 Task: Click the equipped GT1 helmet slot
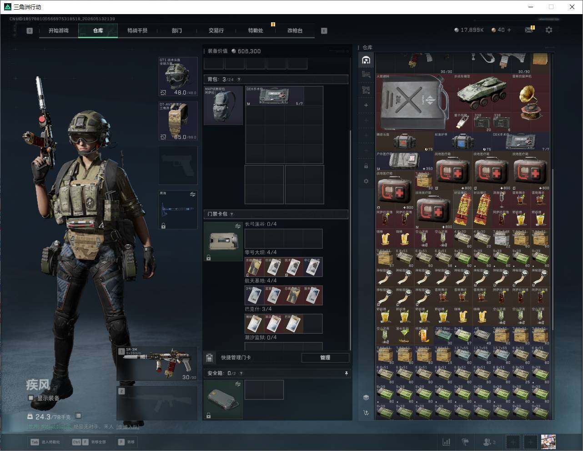(x=178, y=76)
